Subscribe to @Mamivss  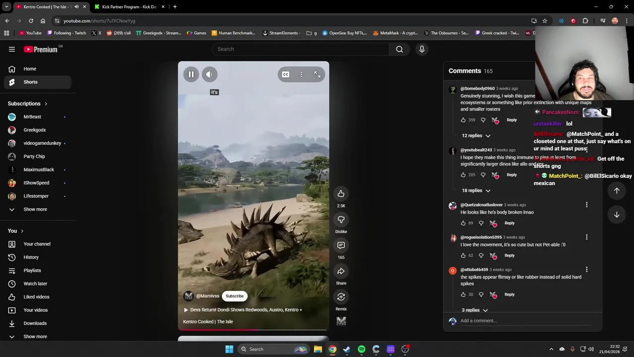[x=235, y=296]
